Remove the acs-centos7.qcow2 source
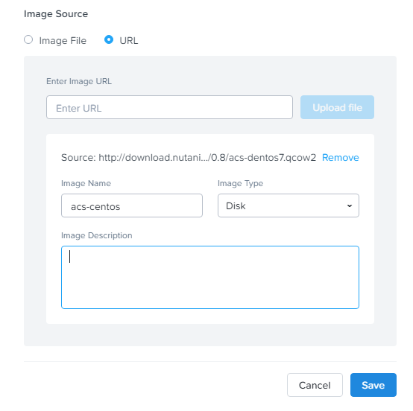Image resolution: width=413 pixels, height=411 pixels. [340, 158]
